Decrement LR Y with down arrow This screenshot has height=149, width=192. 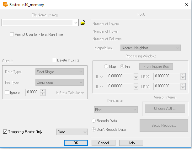coord(183,88)
